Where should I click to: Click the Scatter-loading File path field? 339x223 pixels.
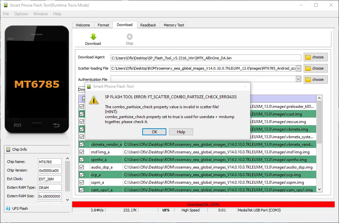point(203,68)
